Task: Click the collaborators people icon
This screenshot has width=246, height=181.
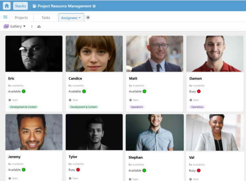Action: pyautogui.click(x=39, y=27)
